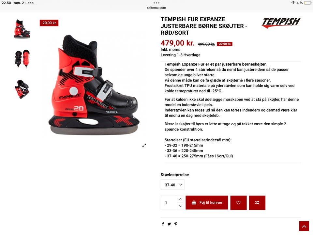The image size is (313, 235).
Task: Tap the three-dot multitasking indicator
Action: pyautogui.click(x=156, y=3)
